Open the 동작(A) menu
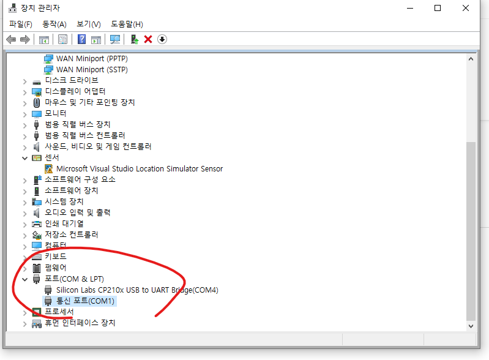The height and width of the screenshot is (360, 489). pyautogui.click(x=54, y=24)
